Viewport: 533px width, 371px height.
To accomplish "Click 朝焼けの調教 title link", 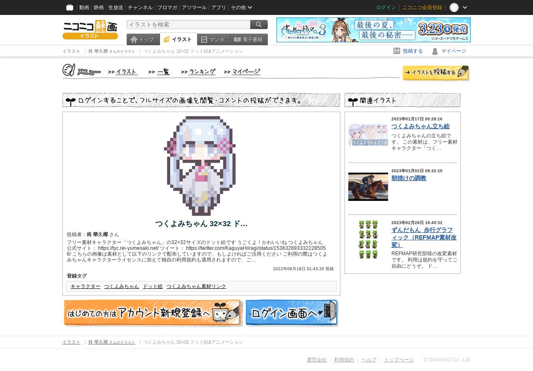I will pos(409,178).
